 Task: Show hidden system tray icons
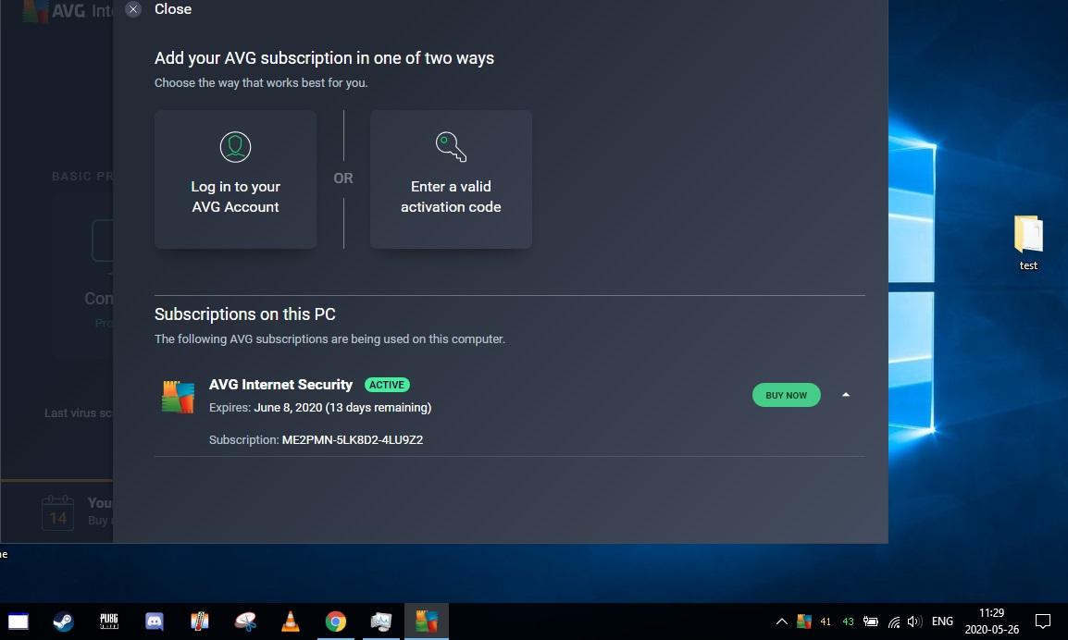(x=782, y=621)
